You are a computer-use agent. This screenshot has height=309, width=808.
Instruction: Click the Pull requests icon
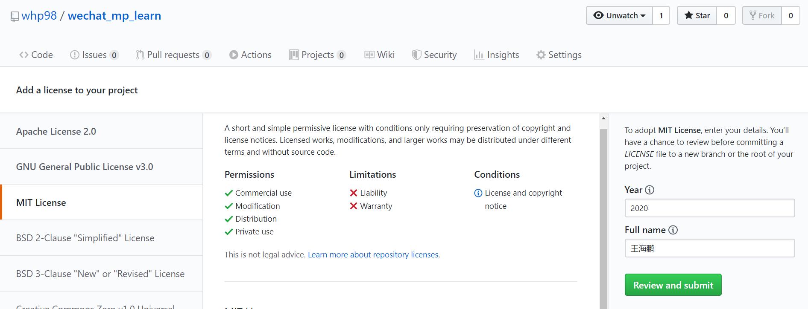click(140, 55)
